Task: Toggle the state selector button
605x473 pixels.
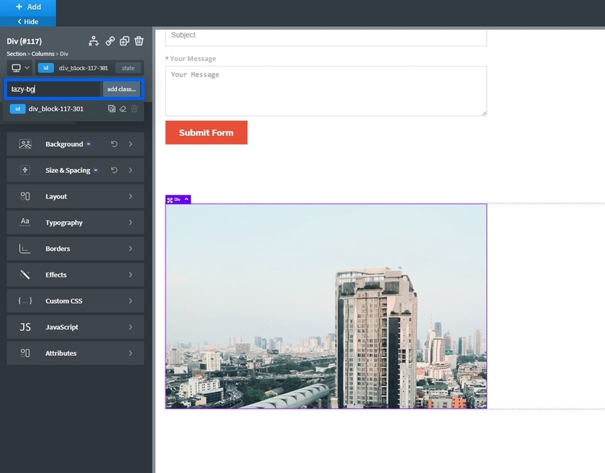Action: [x=128, y=67]
